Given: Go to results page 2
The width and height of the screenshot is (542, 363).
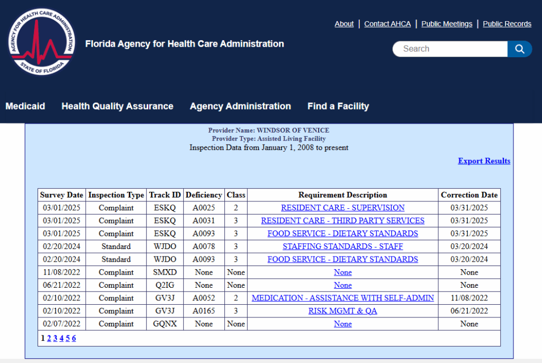Looking at the screenshot, I should (x=49, y=338).
